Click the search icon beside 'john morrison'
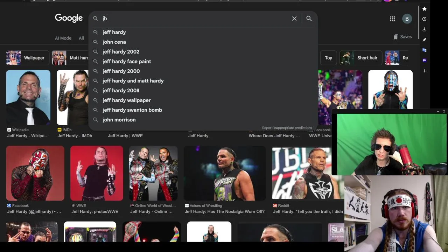 coord(95,120)
